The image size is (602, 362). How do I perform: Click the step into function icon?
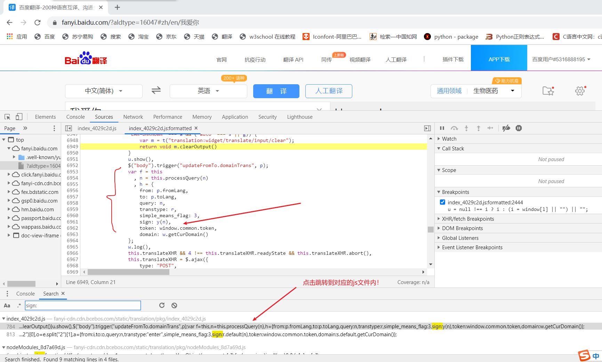(x=466, y=128)
